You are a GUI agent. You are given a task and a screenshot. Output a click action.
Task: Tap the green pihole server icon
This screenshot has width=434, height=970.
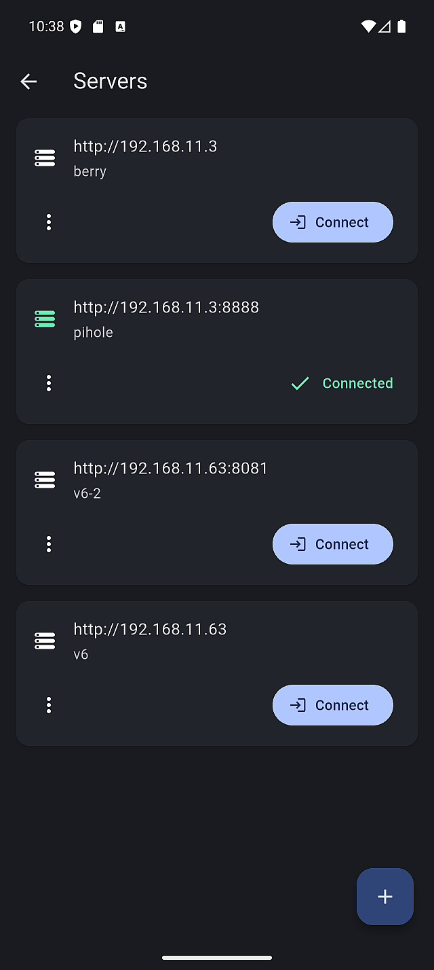45,319
